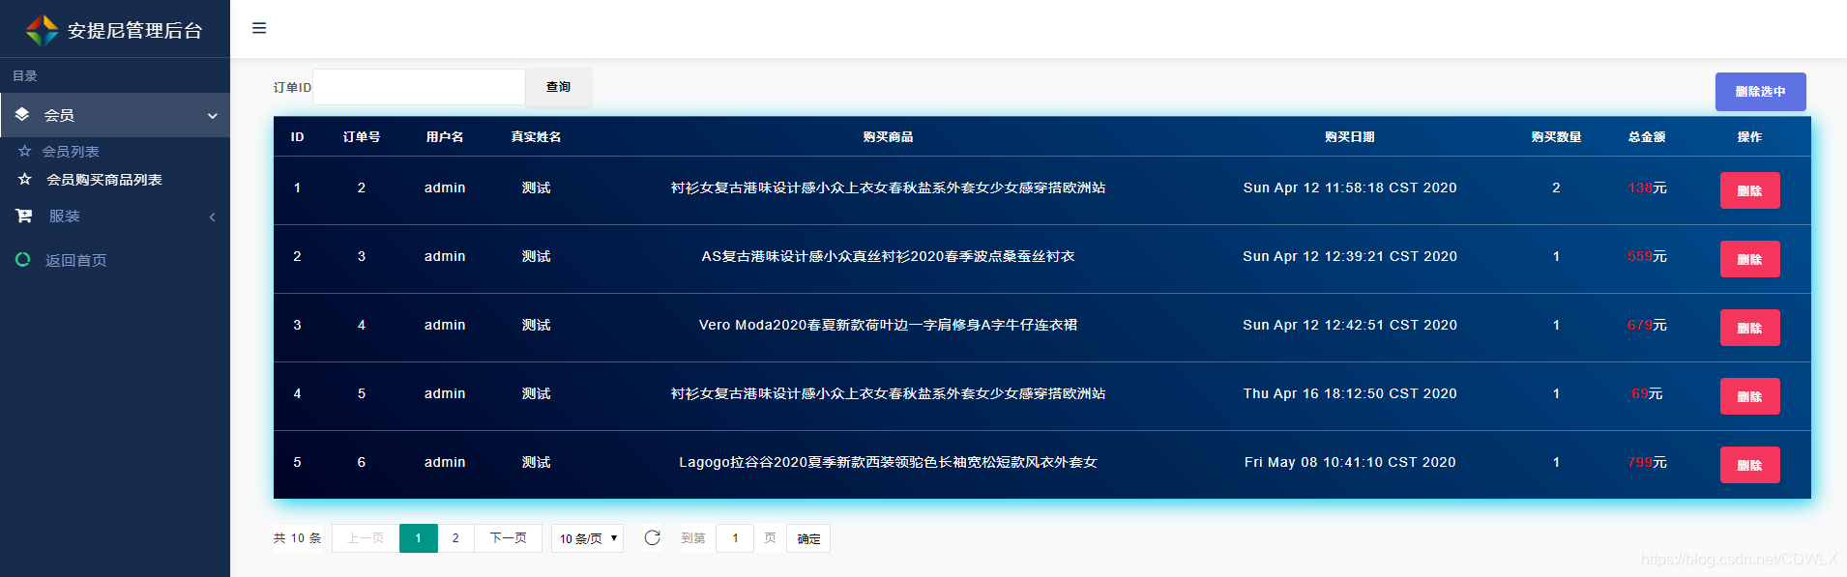Click the 安提尼管理后台 title text
The image size is (1847, 577).
(134, 31)
